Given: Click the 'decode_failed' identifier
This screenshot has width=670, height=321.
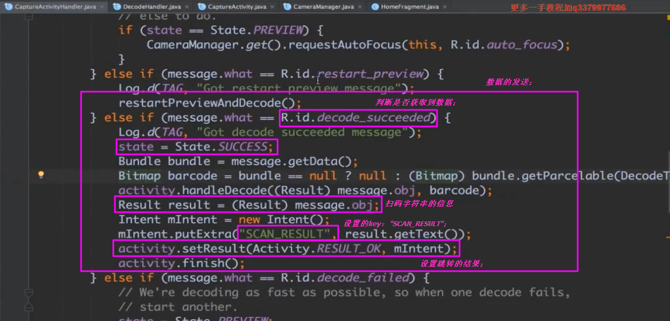Looking at the screenshot, I should click(x=363, y=278).
